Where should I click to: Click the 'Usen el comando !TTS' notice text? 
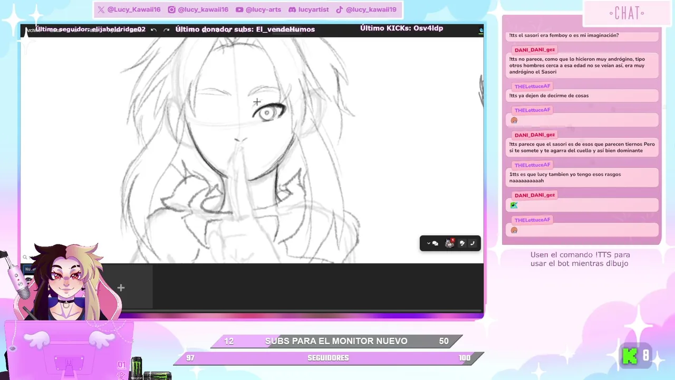(x=580, y=259)
